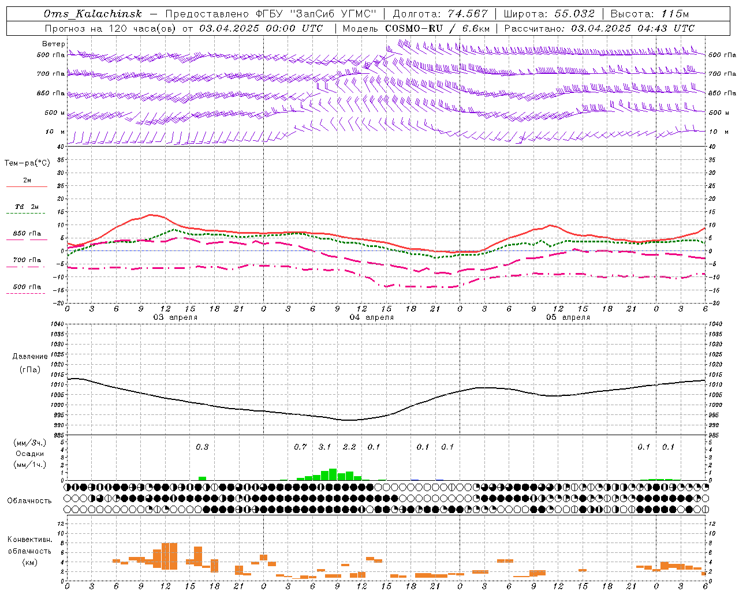Viewport: 739px width, 591px height.
Task: Click the precipitation value 3.1
Action: (324, 447)
